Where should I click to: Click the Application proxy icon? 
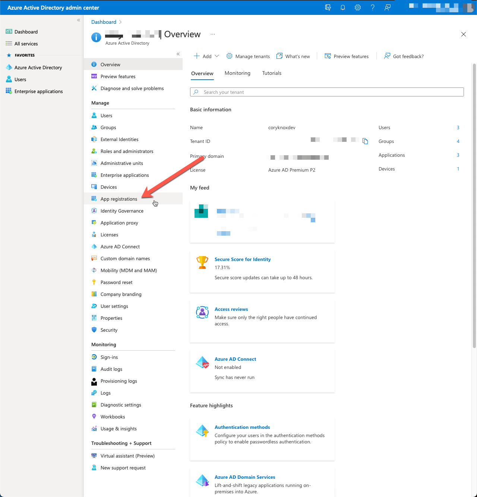[94, 223]
